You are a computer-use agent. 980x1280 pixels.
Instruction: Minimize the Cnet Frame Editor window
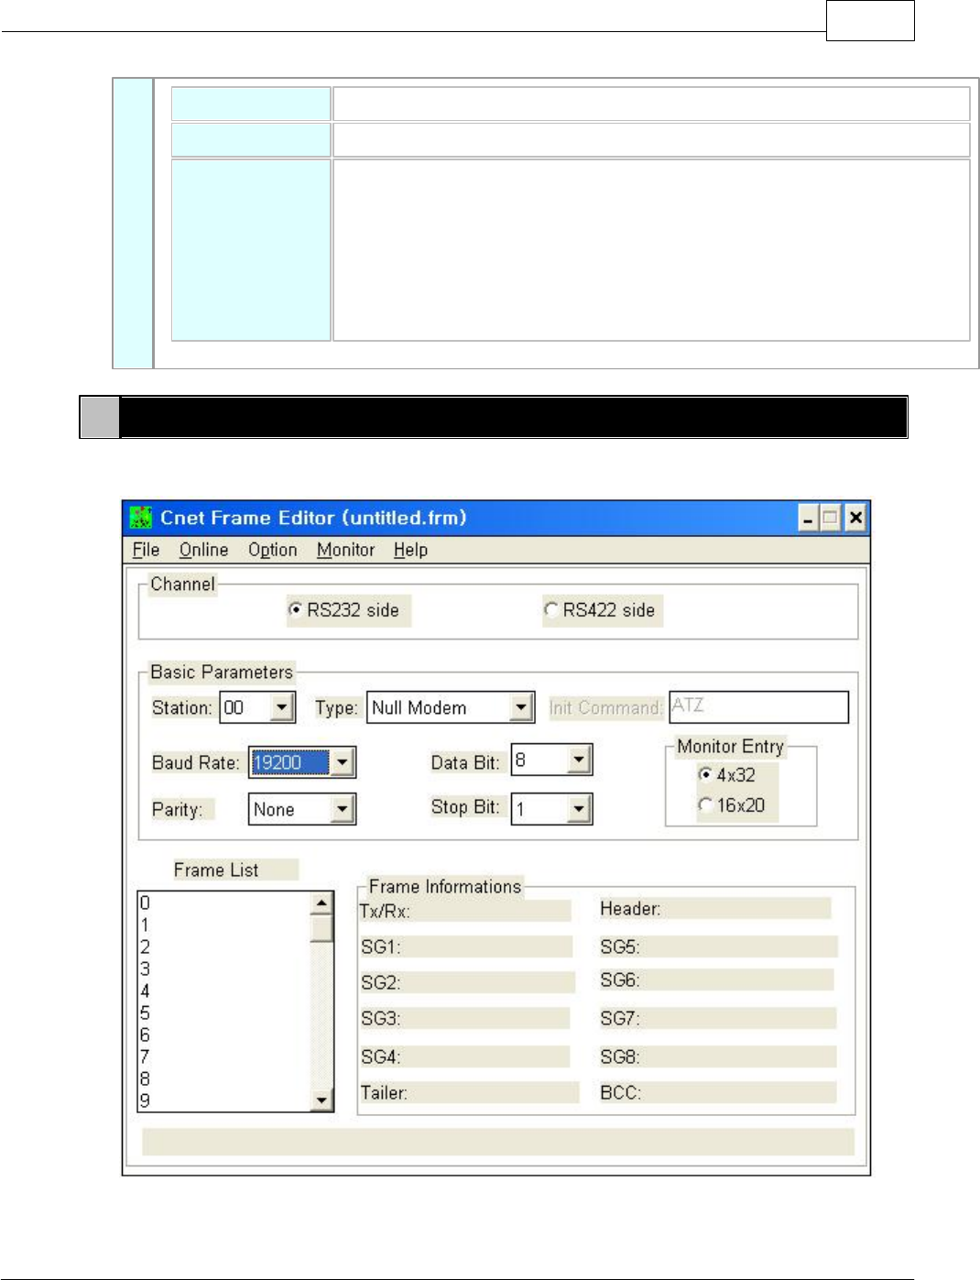tap(808, 519)
